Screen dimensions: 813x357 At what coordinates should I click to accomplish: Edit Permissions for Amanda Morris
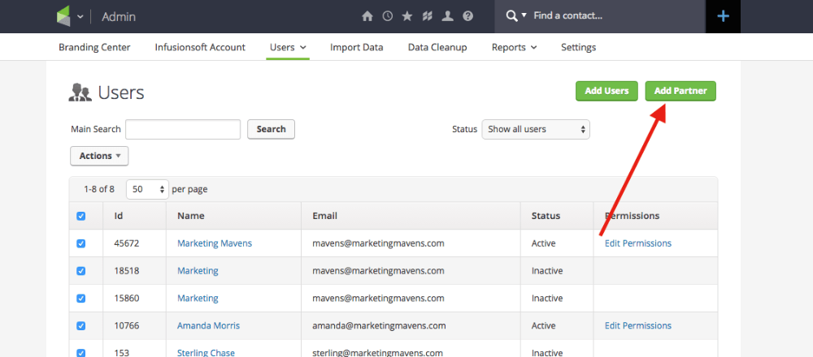[637, 325]
